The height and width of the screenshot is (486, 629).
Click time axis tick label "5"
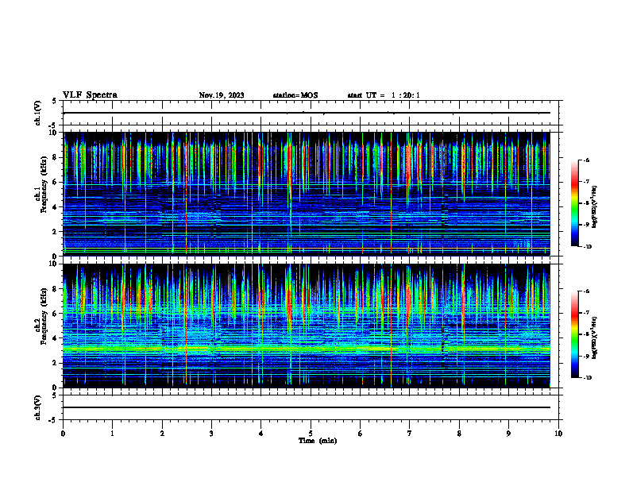(x=311, y=434)
